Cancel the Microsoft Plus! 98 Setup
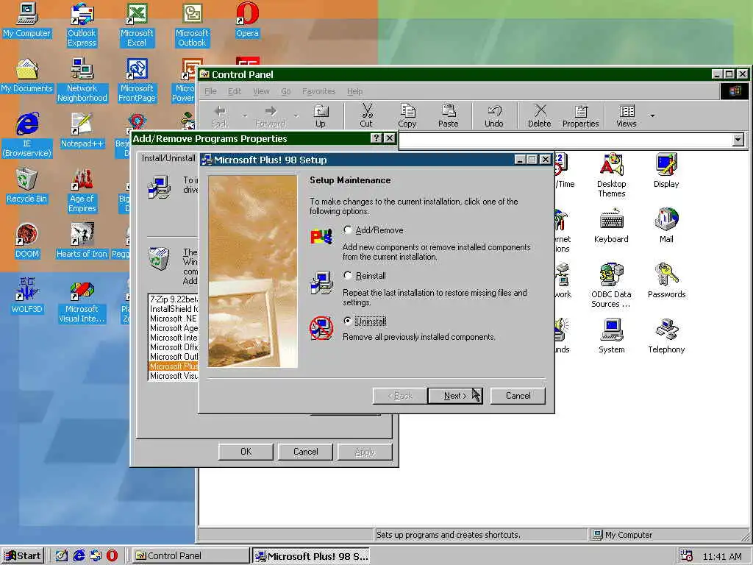Screen dimensions: 753x565 pyautogui.click(x=518, y=396)
